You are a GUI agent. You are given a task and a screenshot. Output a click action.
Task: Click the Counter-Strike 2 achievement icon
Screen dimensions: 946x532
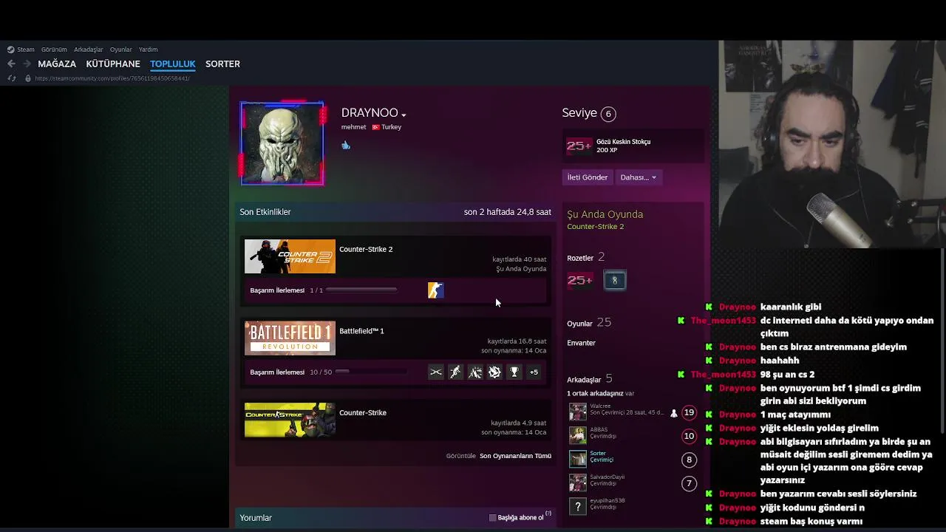click(435, 290)
